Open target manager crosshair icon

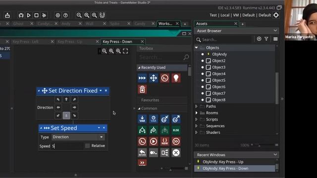(276, 15)
